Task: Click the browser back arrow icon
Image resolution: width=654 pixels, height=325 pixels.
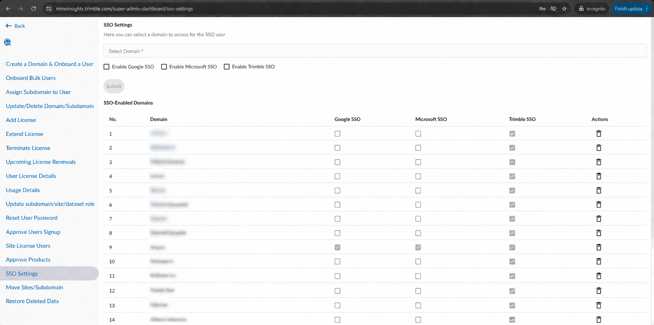Action: tap(8, 8)
